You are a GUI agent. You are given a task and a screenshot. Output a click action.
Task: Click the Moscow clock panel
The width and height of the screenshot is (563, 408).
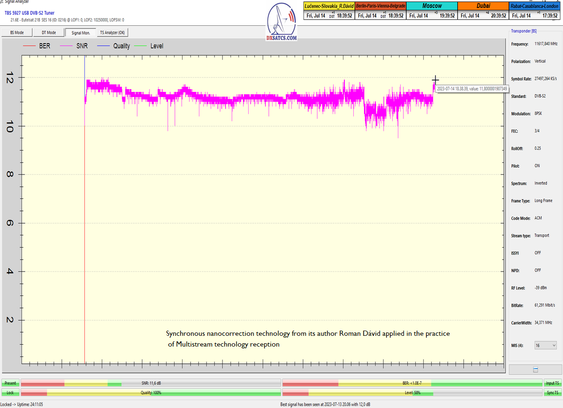point(432,10)
